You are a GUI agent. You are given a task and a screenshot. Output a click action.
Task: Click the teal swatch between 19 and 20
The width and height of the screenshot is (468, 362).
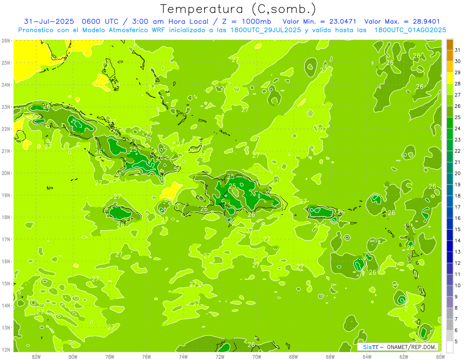[x=450, y=179]
